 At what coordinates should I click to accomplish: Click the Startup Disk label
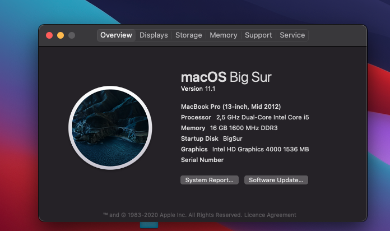tap(199, 138)
